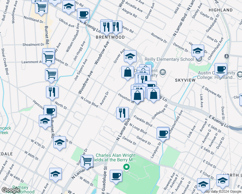242x194 pixels.
Task: Open the restaurant marker on Burnet Rd near North St
Action: pos(52,92)
